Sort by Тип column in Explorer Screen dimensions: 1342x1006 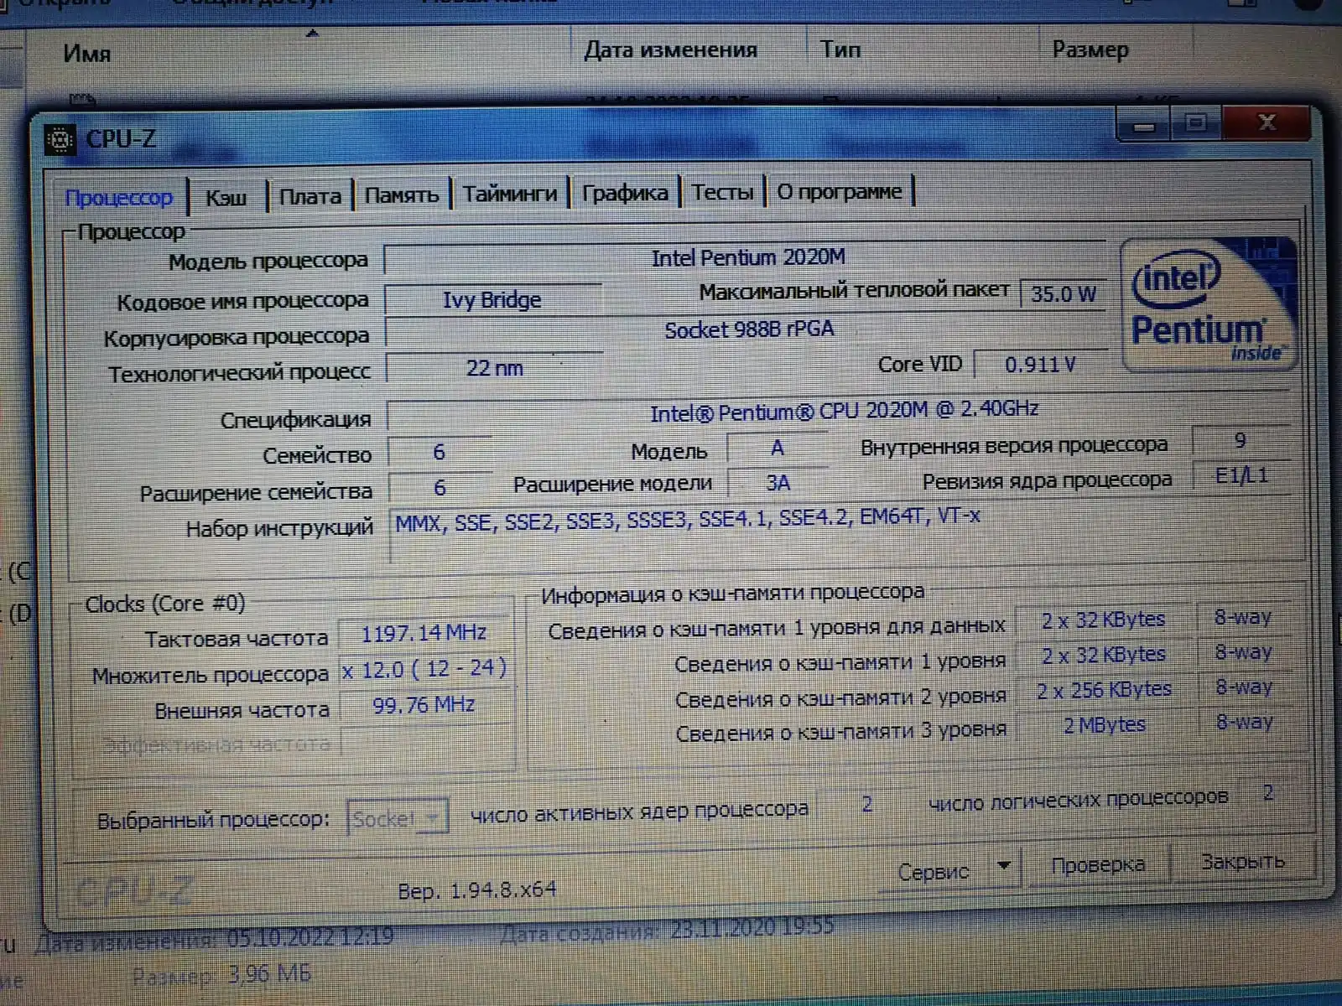840,49
